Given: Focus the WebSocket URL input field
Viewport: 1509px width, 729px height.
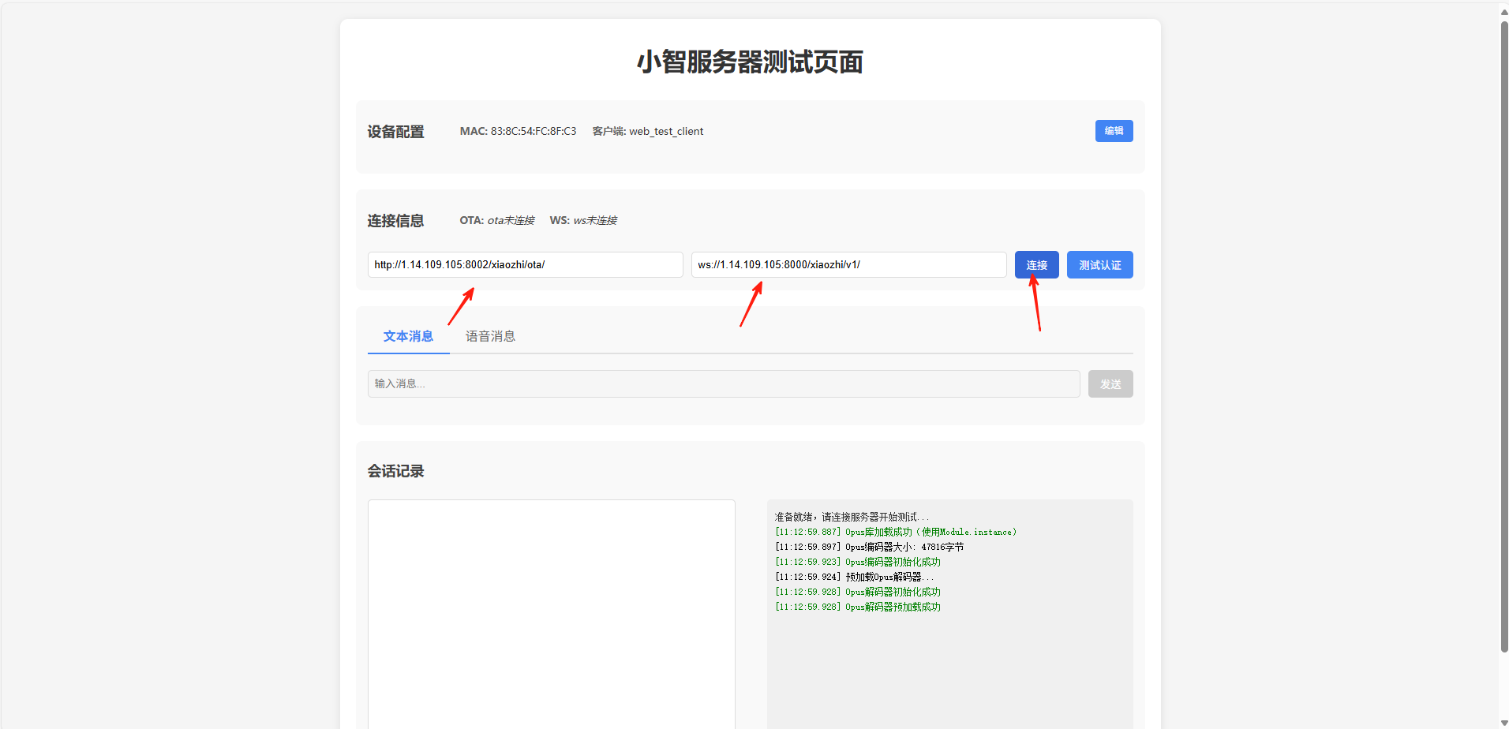Looking at the screenshot, I should (x=848, y=265).
